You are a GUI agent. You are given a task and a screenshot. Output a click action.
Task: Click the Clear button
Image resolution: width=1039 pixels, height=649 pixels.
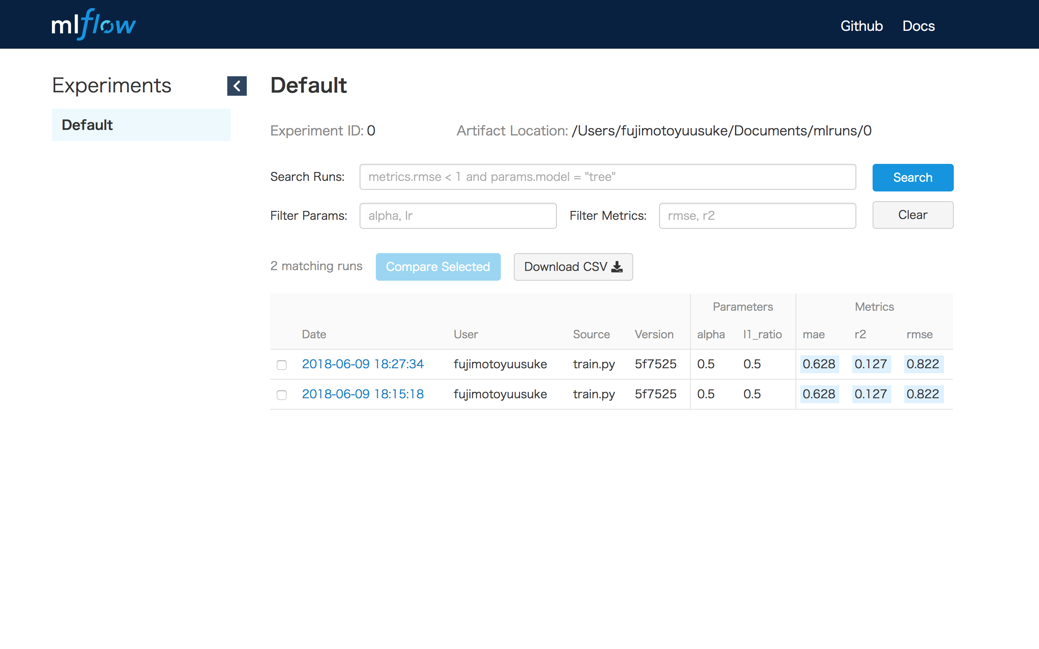pos(912,215)
